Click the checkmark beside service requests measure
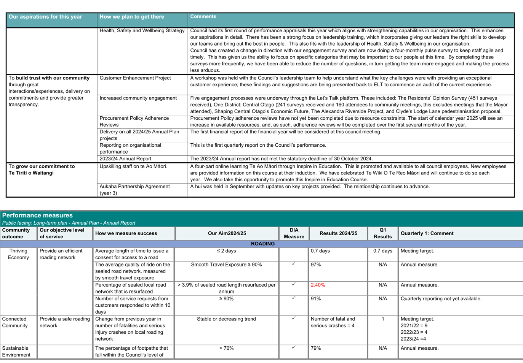The image size is (523, 363). click(293, 298)
